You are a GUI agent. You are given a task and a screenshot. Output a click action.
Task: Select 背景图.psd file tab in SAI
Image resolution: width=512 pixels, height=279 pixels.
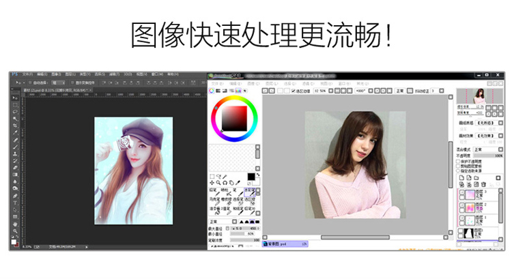285,244
